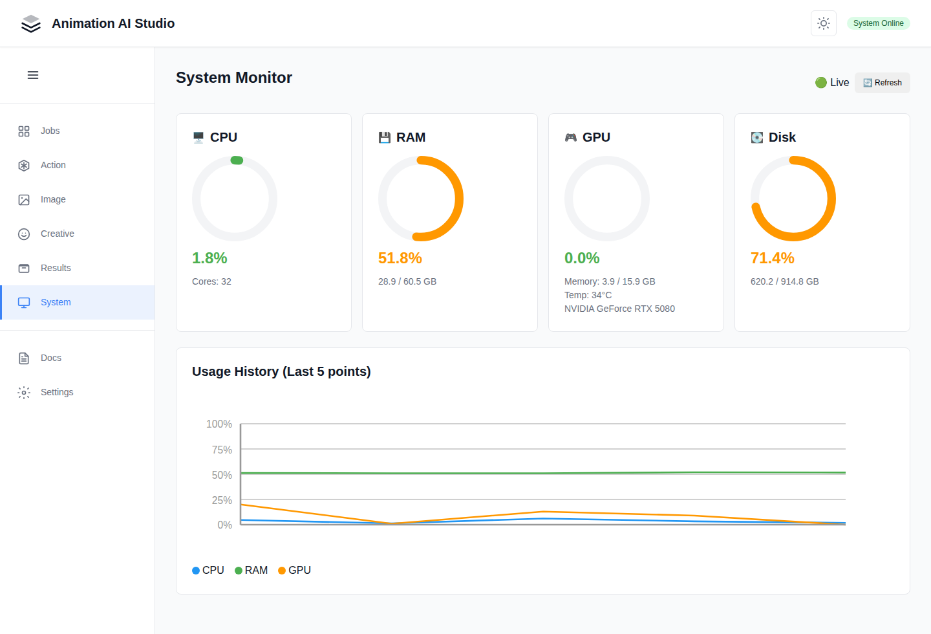
Task: Click the 28.9 / 60.5 GB text
Action: [407, 281]
